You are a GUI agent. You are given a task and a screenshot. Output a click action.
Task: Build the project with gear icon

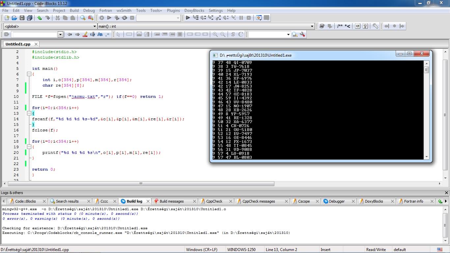click(x=101, y=18)
